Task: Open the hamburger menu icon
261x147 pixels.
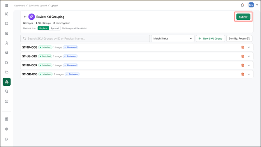Action: click(7, 5)
